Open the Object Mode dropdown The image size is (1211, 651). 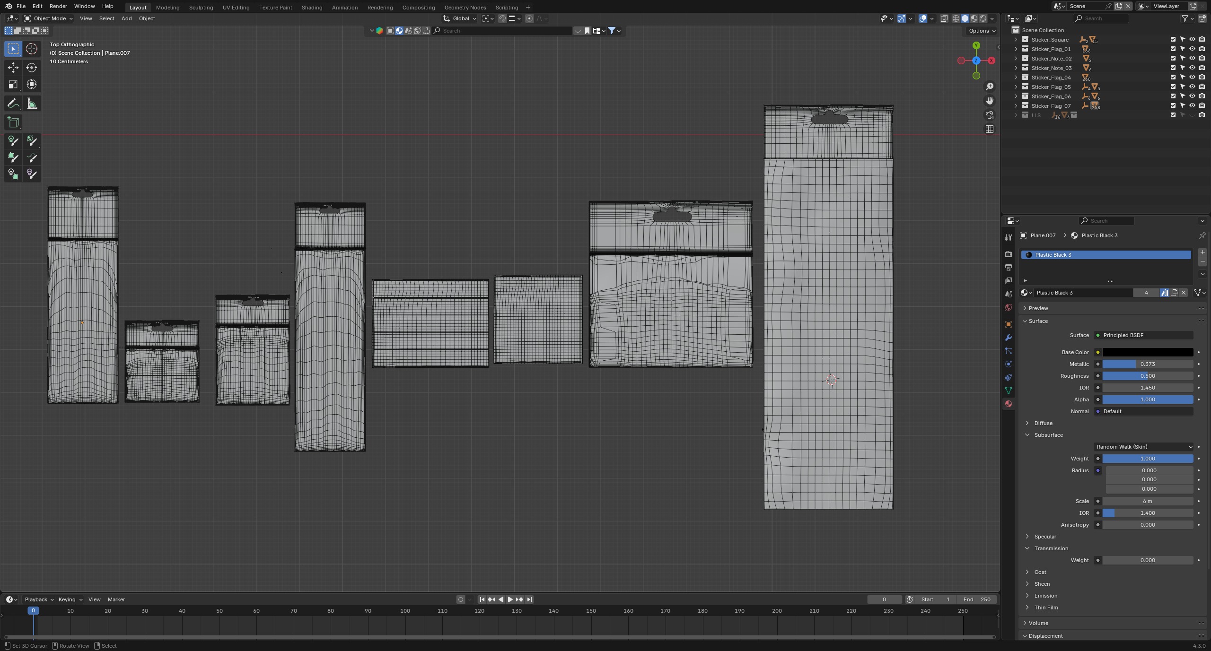tap(48, 18)
